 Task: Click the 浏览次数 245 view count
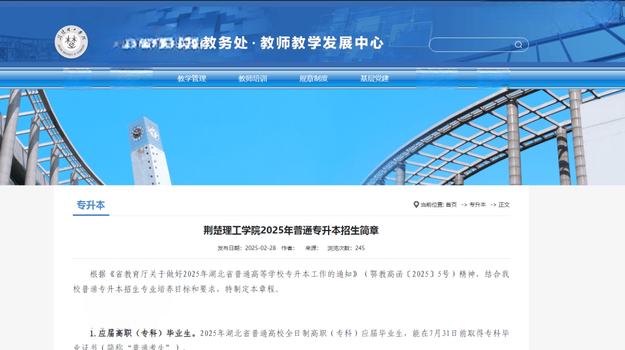click(x=346, y=248)
